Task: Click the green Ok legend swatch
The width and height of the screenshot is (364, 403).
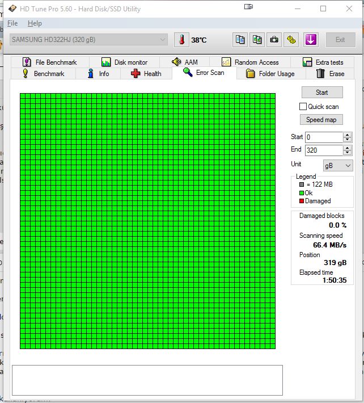Action: [x=302, y=193]
